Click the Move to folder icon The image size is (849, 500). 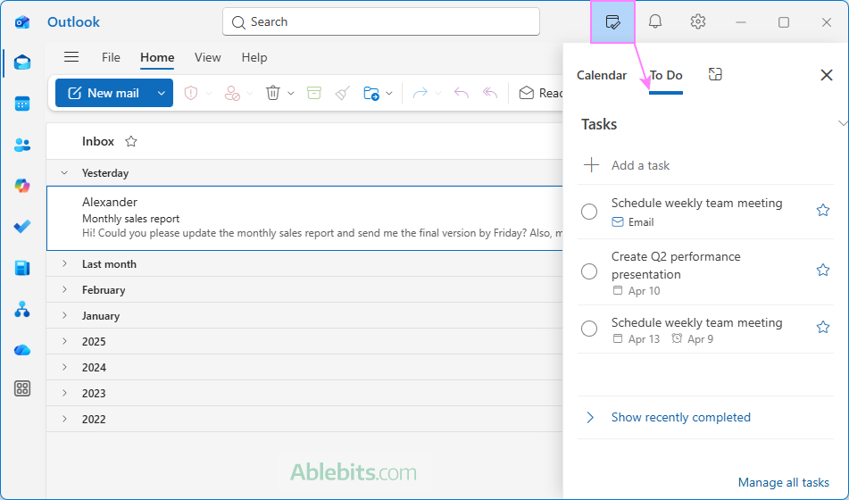point(371,93)
